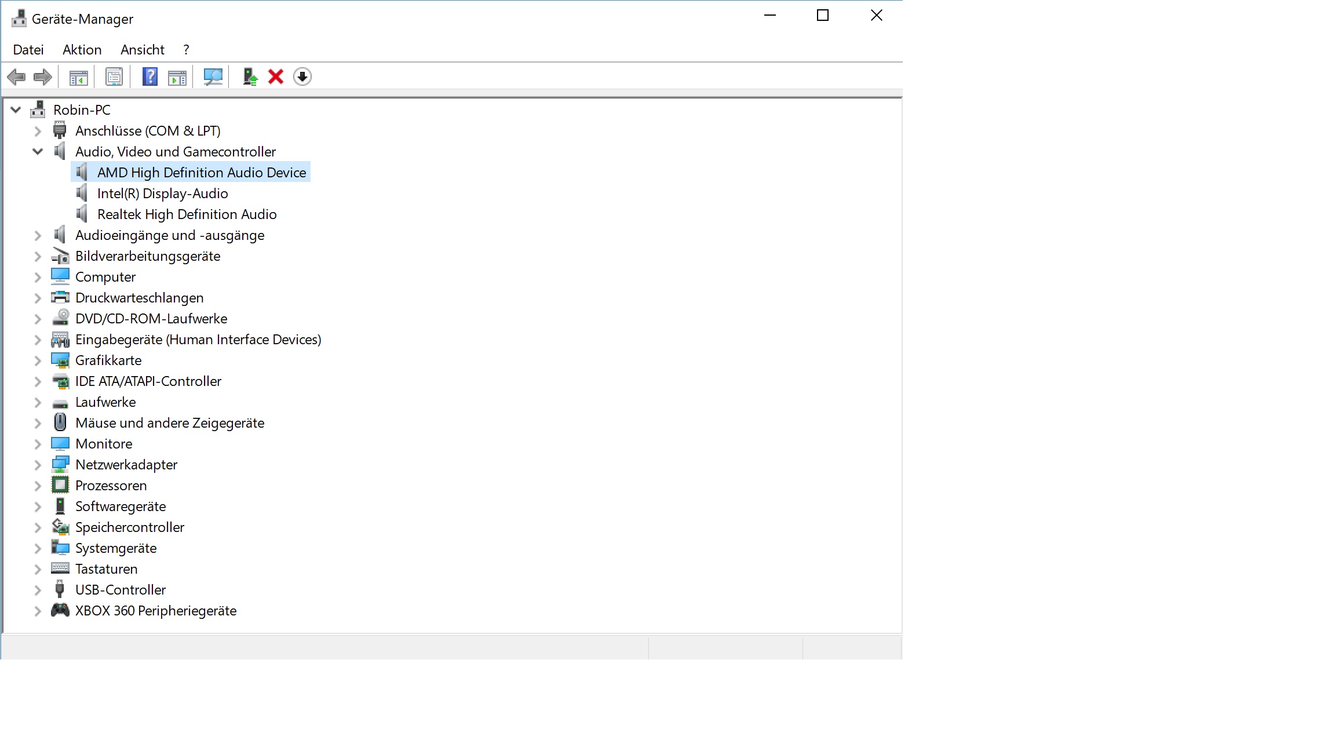
Task: Expand the USB-Controller category
Action: tap(38, 590)
